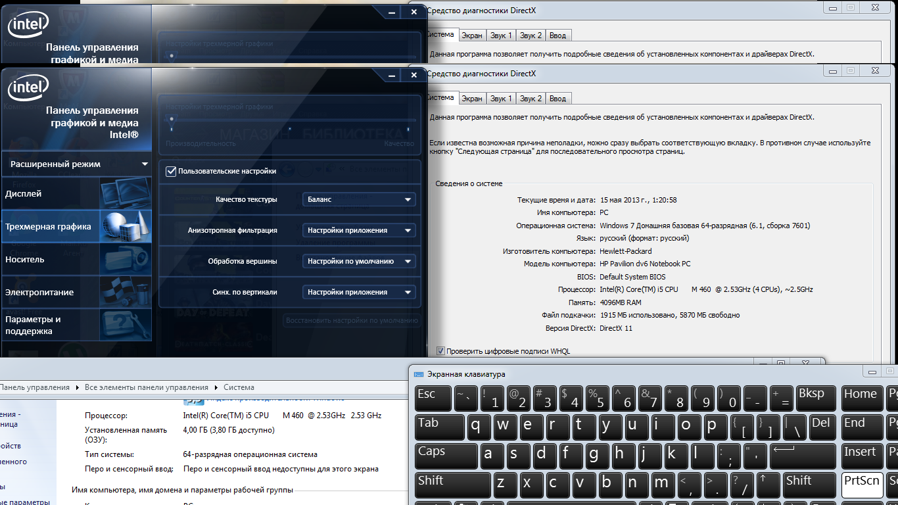
Task: Hit the Esc key on the on-screen keyboard
Action: (x=433, y=398)
